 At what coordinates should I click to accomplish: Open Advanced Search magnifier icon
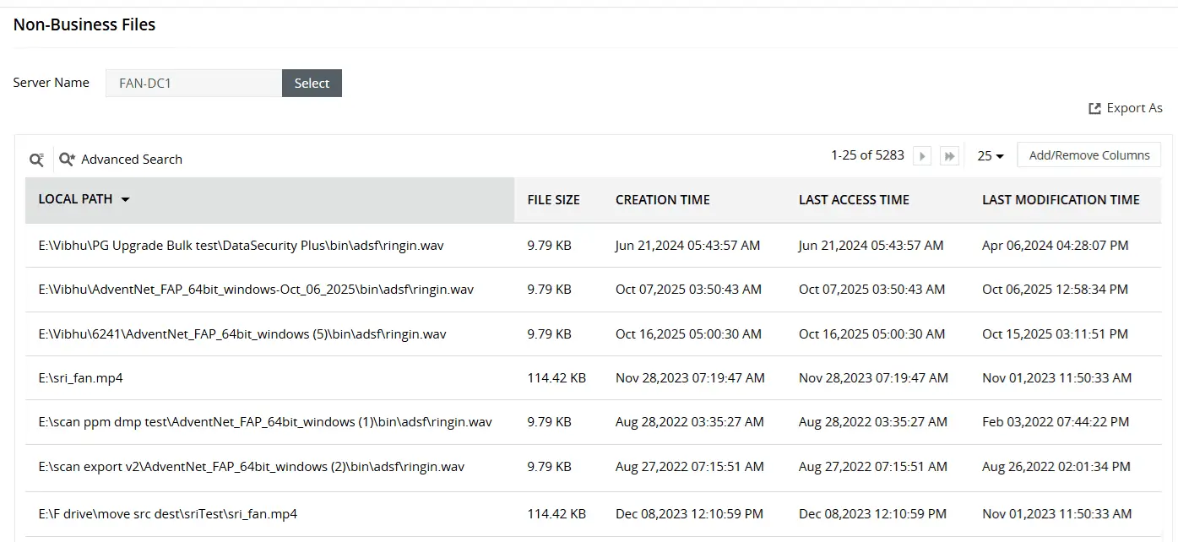point(67,159)
